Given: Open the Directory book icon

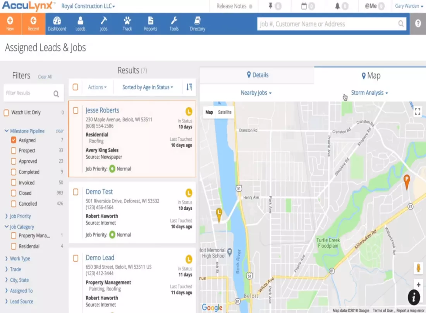Looking at the screenshot, I should click(198, 21).
